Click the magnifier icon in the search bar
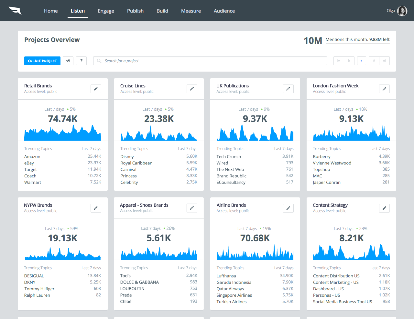414x319 pixels. 99,61
